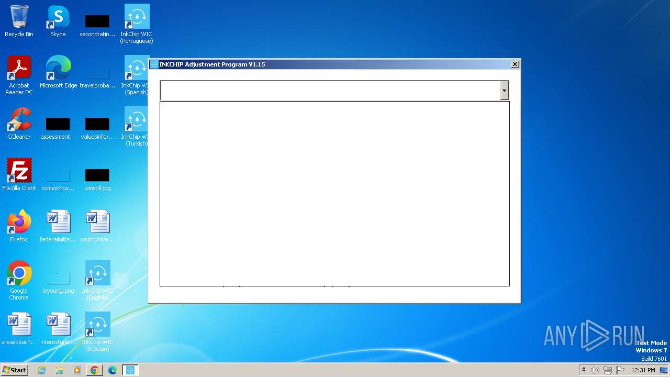Select FileZilla Client shortcut
670x377 pixels.
19,175
